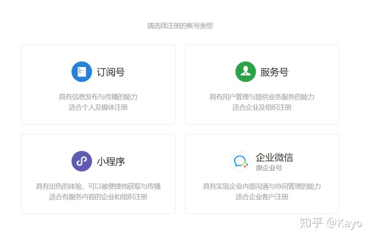
Task: Select the 服务号 title text
Action: point(274,72)
